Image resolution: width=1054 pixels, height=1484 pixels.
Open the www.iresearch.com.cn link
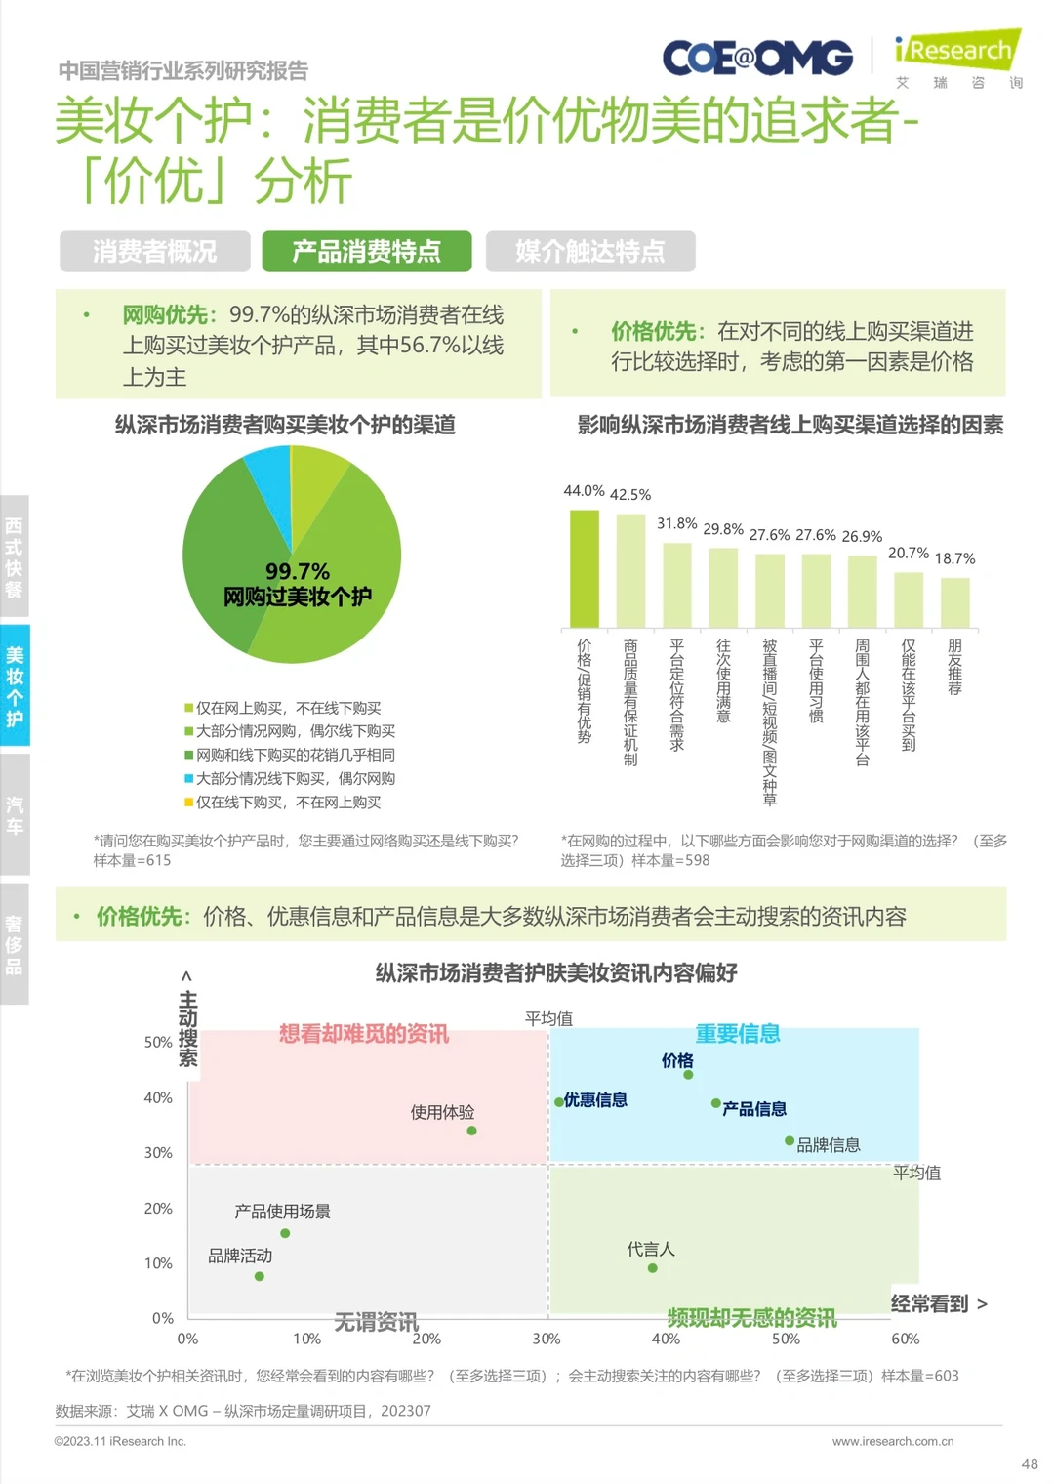[893, 1441]
